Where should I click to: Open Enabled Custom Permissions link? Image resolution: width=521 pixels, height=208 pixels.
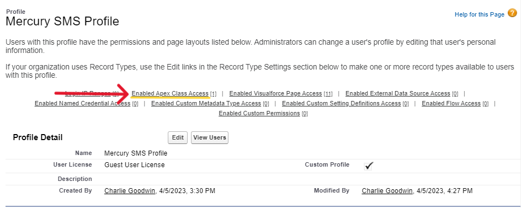coord(259,113)
